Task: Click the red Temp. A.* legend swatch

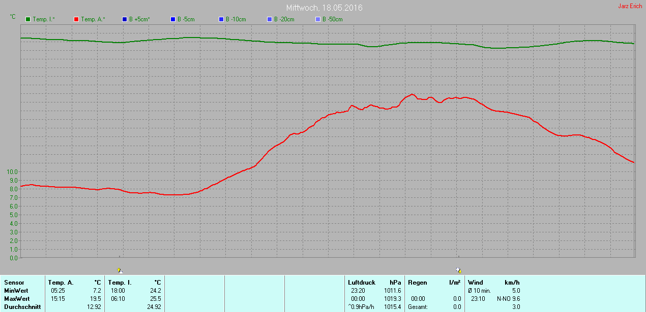Action: pos(76,19)
